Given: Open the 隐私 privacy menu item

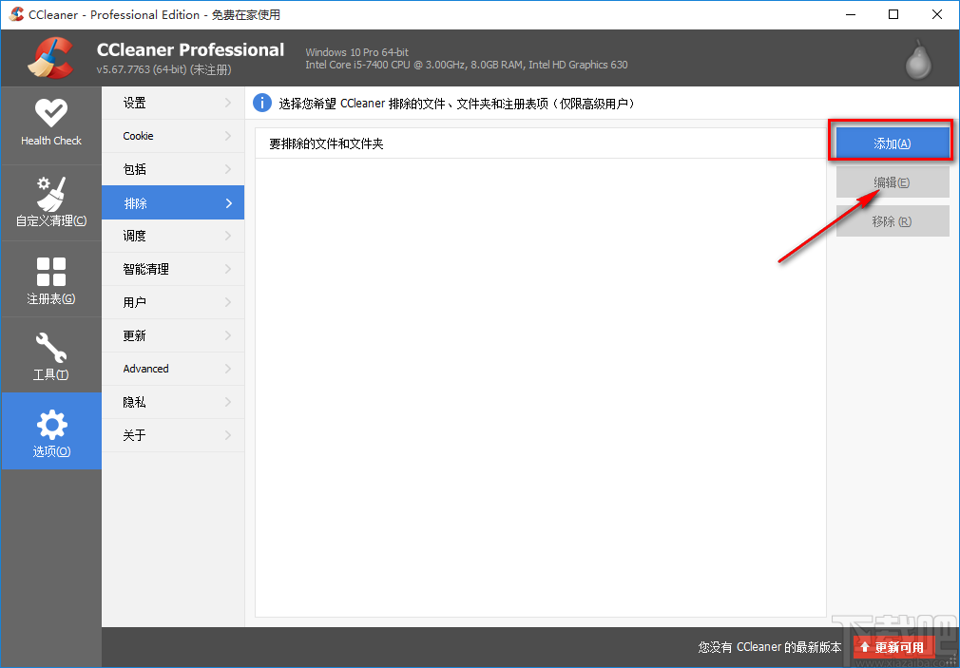Looking at the screenshot, I should pos(173,402).
